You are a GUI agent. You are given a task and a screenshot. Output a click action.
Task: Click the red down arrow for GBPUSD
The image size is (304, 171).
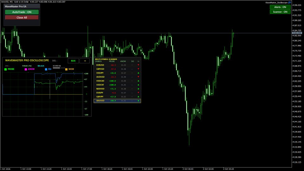tap(138, 69)
